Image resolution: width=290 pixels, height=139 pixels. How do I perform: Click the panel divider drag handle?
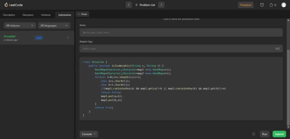pyautogui.click(x=75, y=70)
